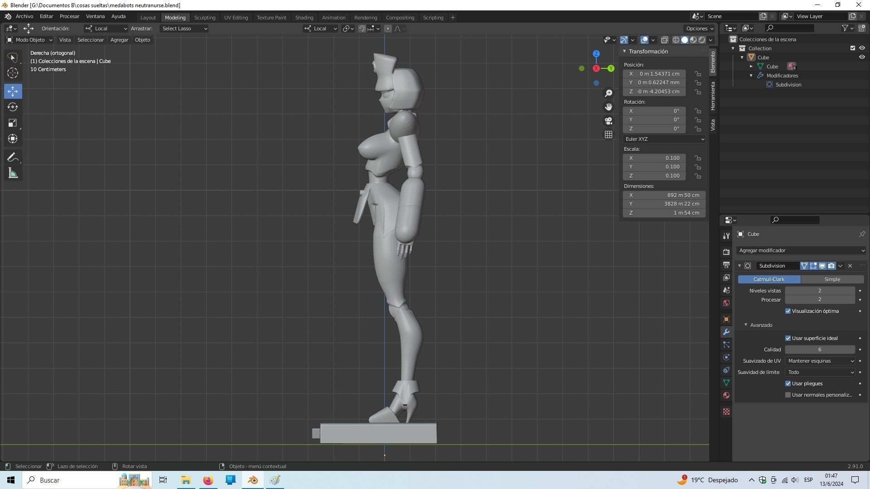Viewport: 870px width, 489px height.
Task: Toggle Visualización óptima checkbox
Action: pos(788,311)
